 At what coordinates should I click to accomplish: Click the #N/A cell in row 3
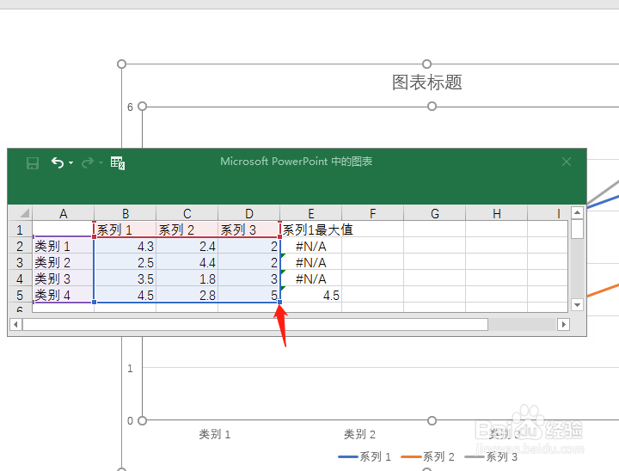pos(311,262)
